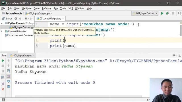Open the Refactor menu
This screenshot has height=102, width=182.
tap(46, 8)
